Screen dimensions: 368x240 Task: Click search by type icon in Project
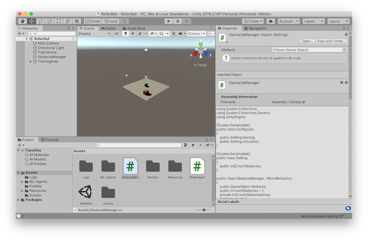point(186,145)
